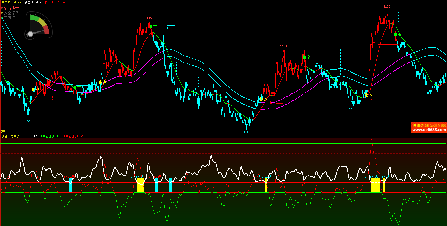Toggle the 空方控盘 legend label

point(11,18)
